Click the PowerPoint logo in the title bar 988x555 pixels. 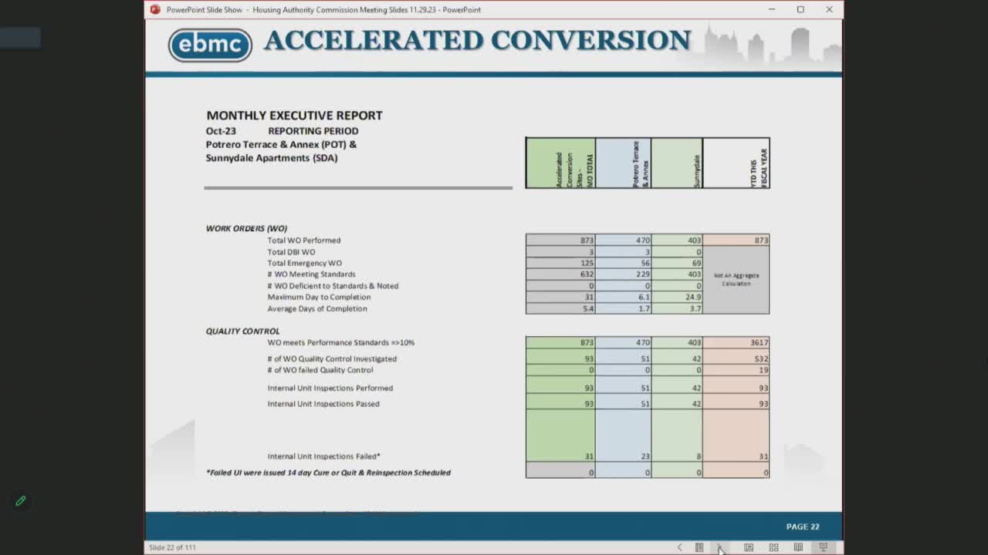click(155, 9)
